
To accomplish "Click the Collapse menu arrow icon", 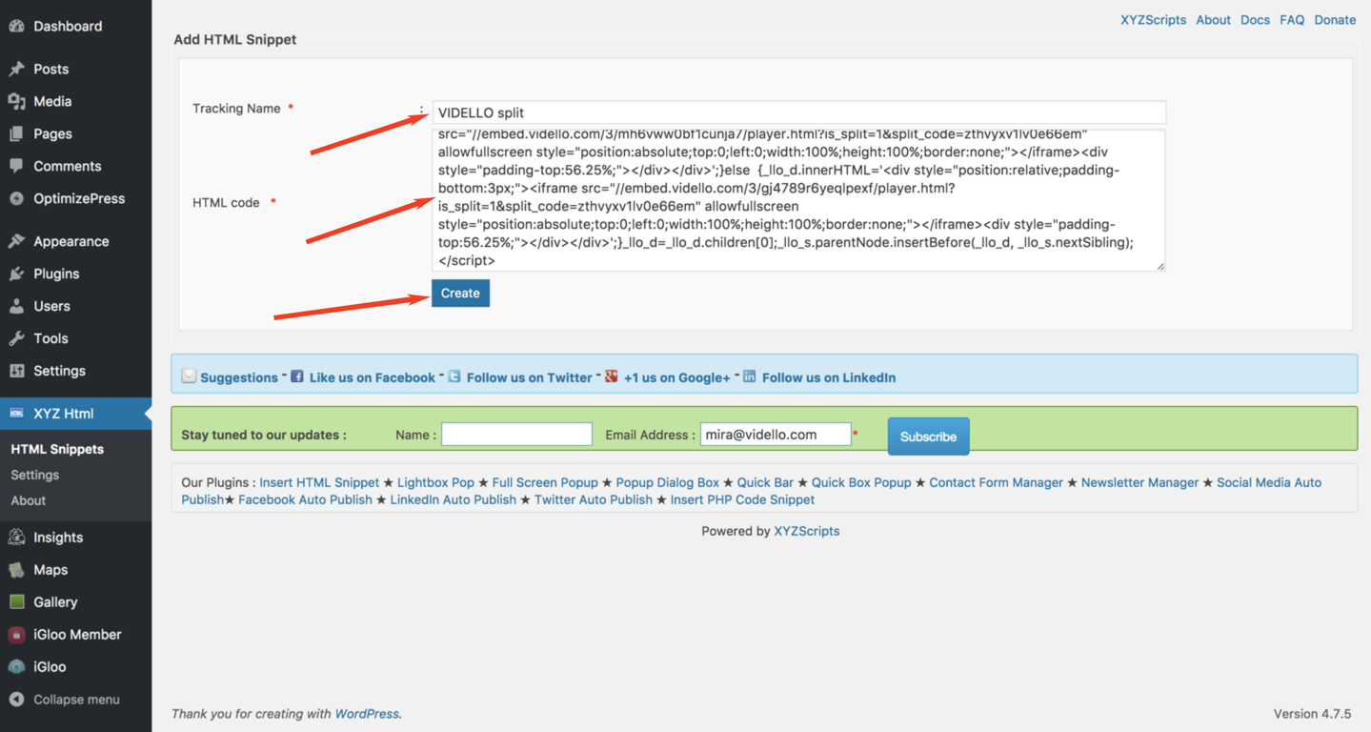I will (x=17, y=700).
